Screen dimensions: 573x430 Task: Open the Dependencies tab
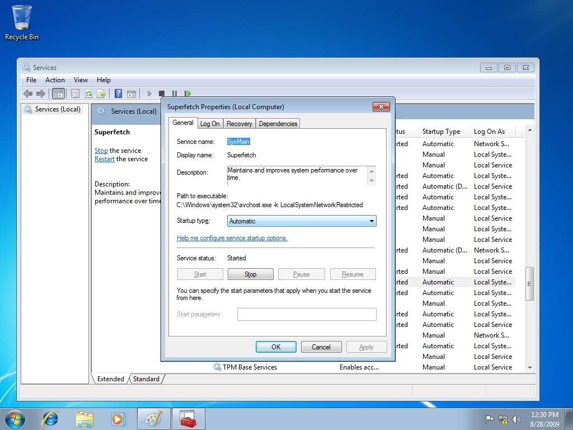tap(278, 124)
